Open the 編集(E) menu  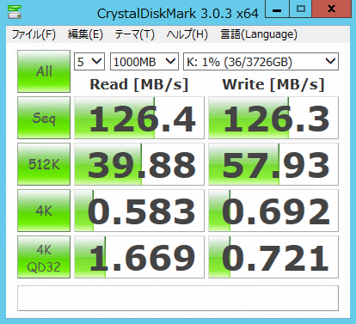point(85,34)
